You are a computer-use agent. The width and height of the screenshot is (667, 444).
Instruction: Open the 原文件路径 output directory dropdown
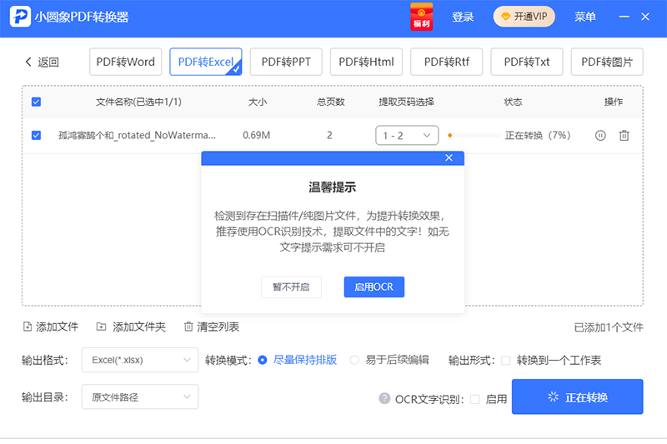click(x=140, y=397)
